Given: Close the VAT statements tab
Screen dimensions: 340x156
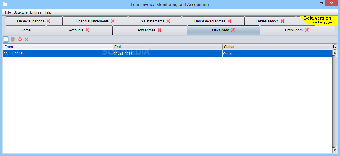Looking at the screenshot, I should pos(168,21).
